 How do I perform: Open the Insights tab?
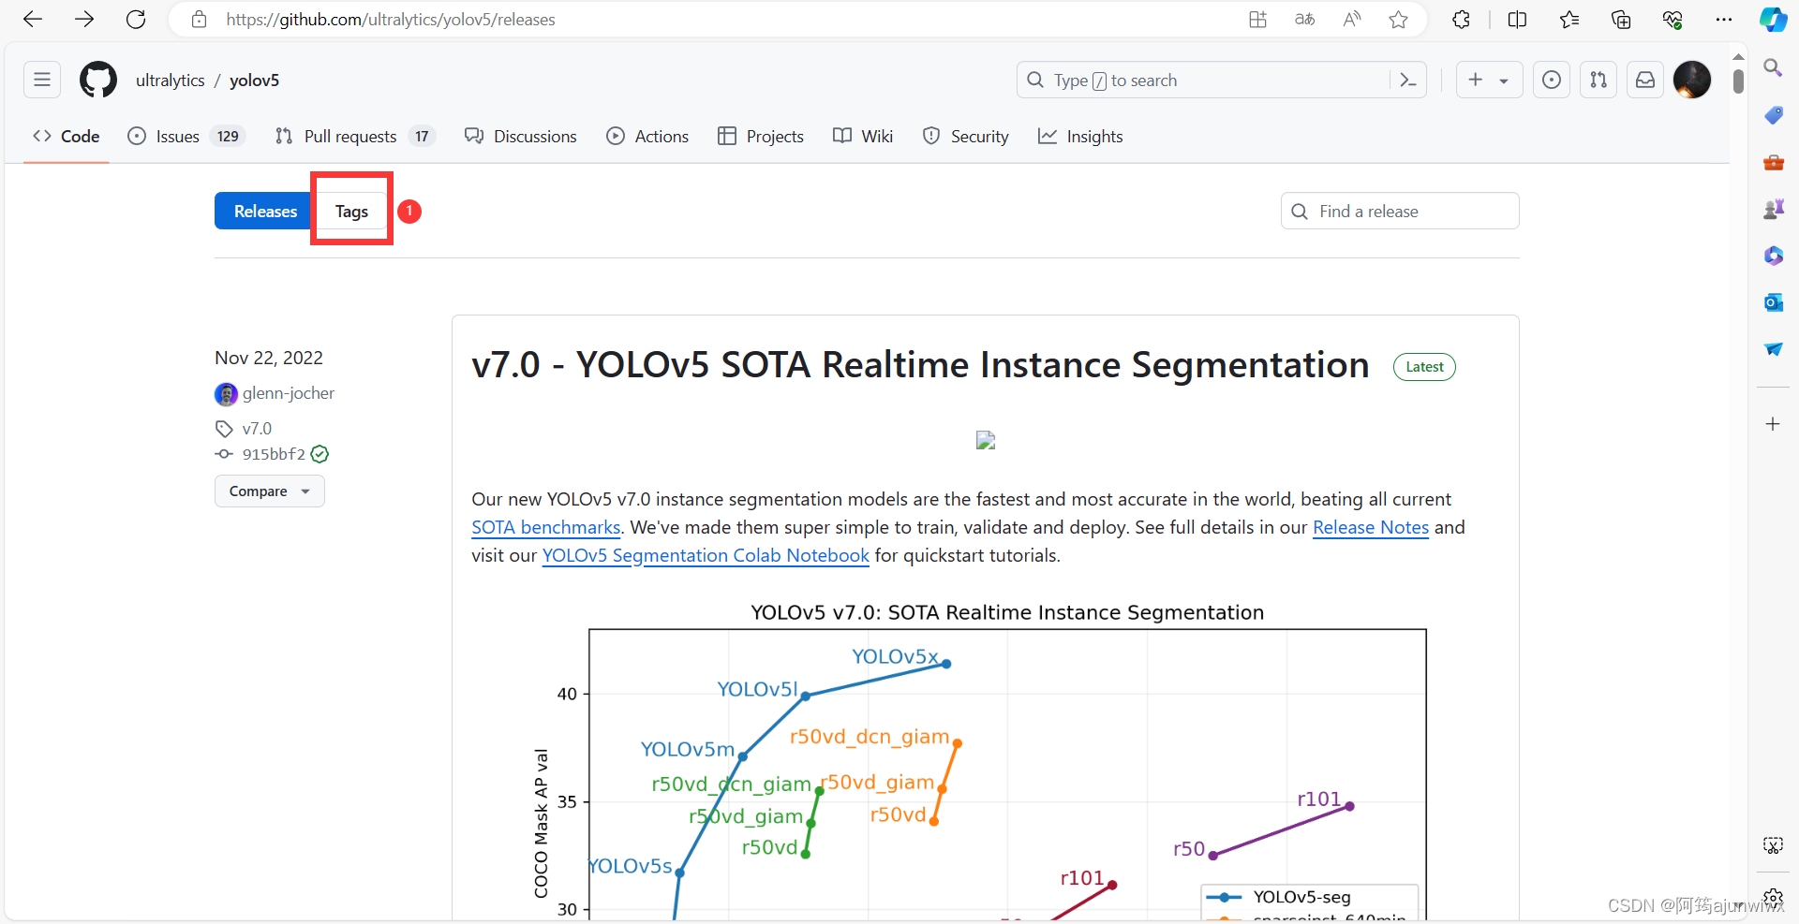[1080, 136]
